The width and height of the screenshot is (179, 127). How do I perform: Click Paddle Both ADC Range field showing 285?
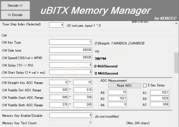[83, 105]
